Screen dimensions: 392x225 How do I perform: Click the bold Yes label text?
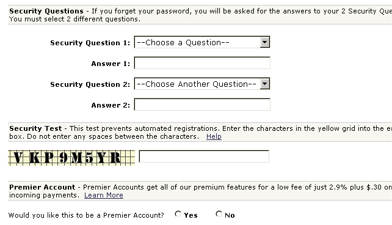point(191,215)
